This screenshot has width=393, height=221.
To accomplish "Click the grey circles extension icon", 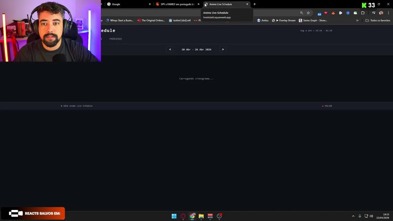I will 340,13.
